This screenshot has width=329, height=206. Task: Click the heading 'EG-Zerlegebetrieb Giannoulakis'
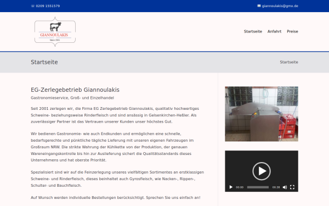(x=75, y=90)
